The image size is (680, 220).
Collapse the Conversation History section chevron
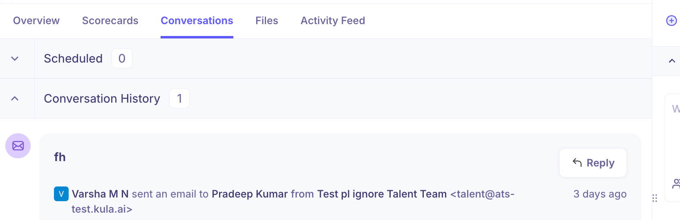click(15, 99)
